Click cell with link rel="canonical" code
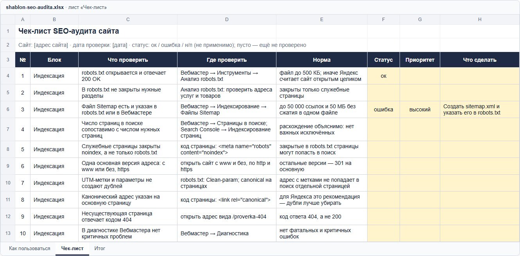Screen dimensions: 520x256 pos(227,200)
